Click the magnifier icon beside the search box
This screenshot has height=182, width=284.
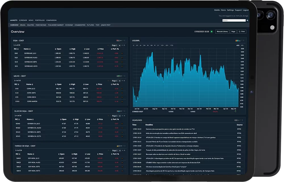(247, 20)
